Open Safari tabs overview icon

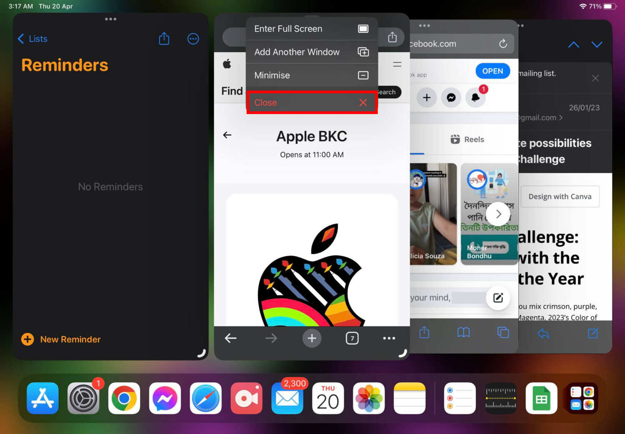coord(503,332)
